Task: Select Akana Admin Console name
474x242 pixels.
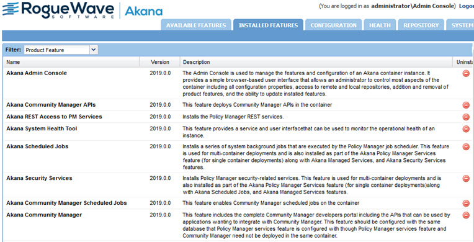Action: point(37,73)
